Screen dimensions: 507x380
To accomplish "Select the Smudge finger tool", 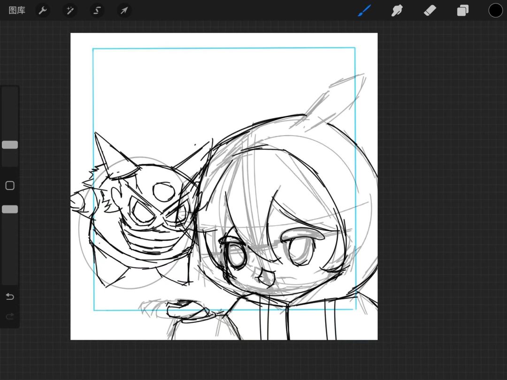I will (397, 10).
